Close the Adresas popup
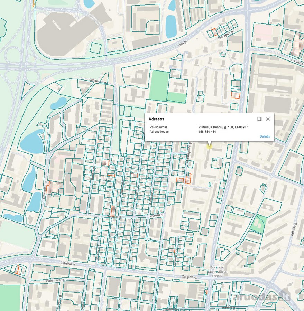 (x=268, y=119)
